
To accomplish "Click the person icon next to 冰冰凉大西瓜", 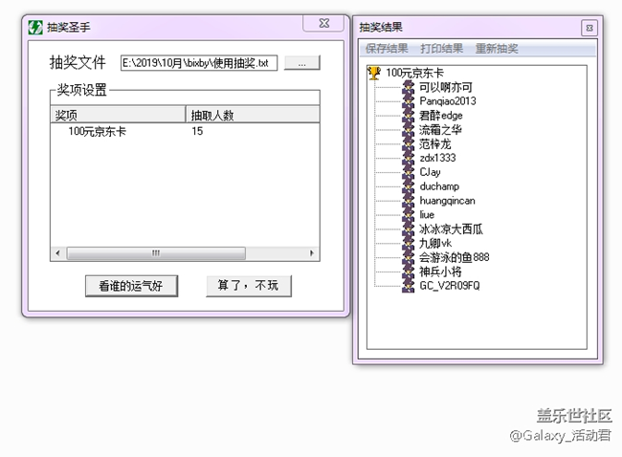I will tap(409, 228).
